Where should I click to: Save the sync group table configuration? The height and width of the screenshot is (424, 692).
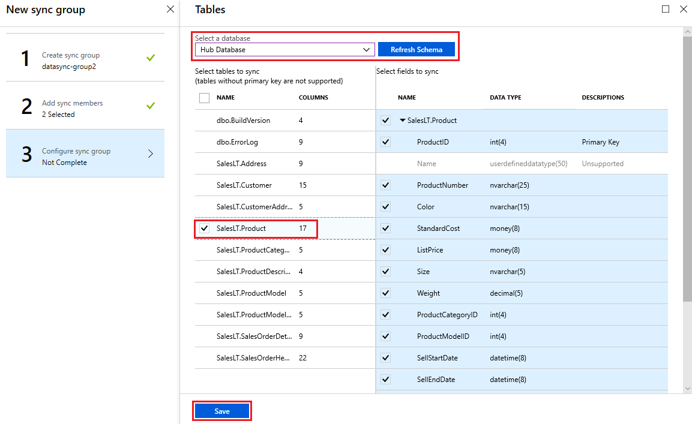(x=222, y=411)
